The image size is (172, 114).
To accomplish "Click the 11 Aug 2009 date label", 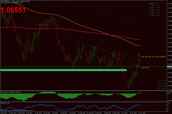I will 81,113.
